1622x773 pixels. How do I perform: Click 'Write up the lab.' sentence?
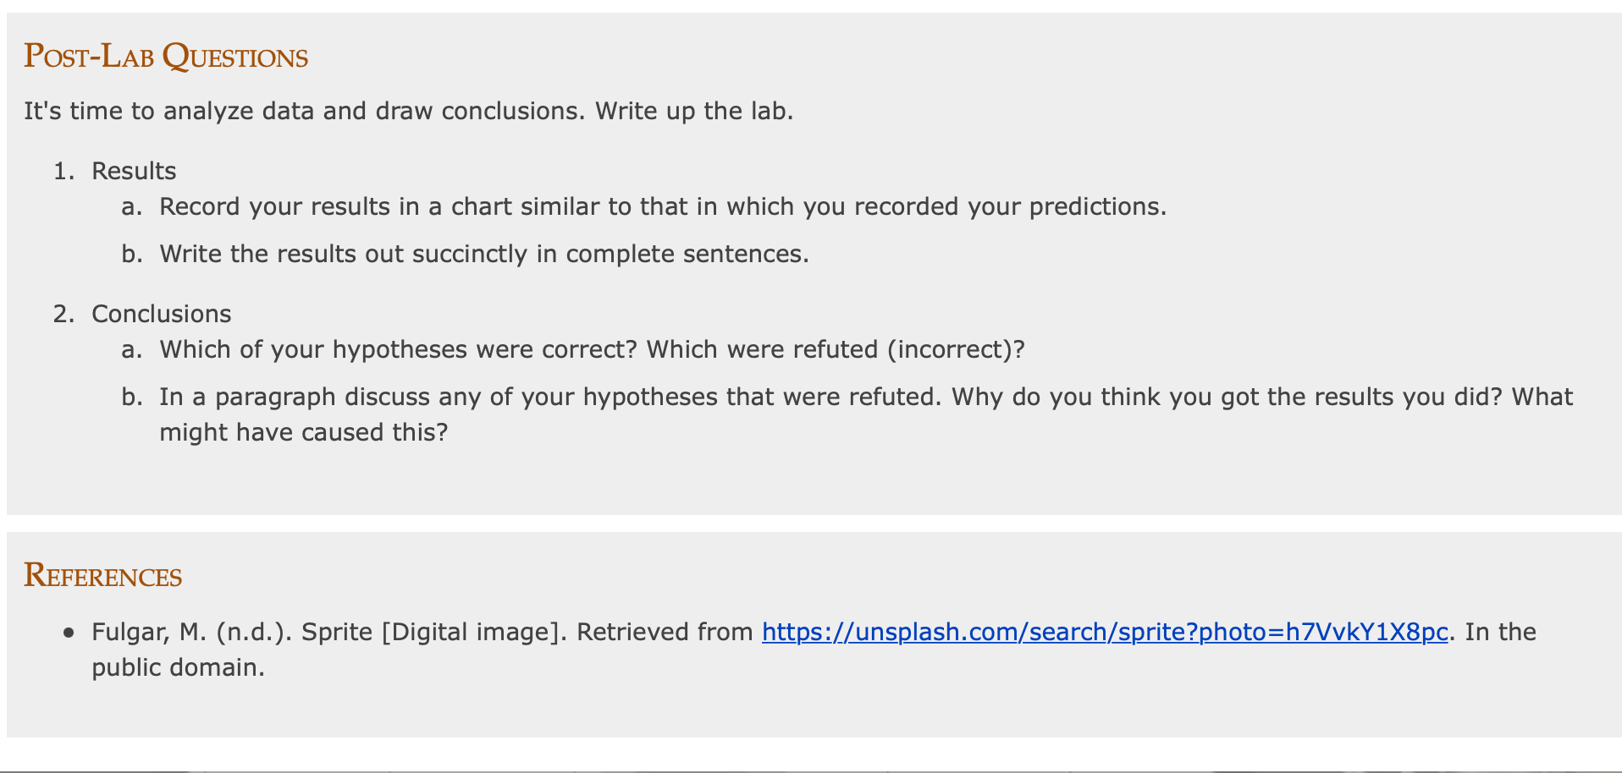pos(694,111)
